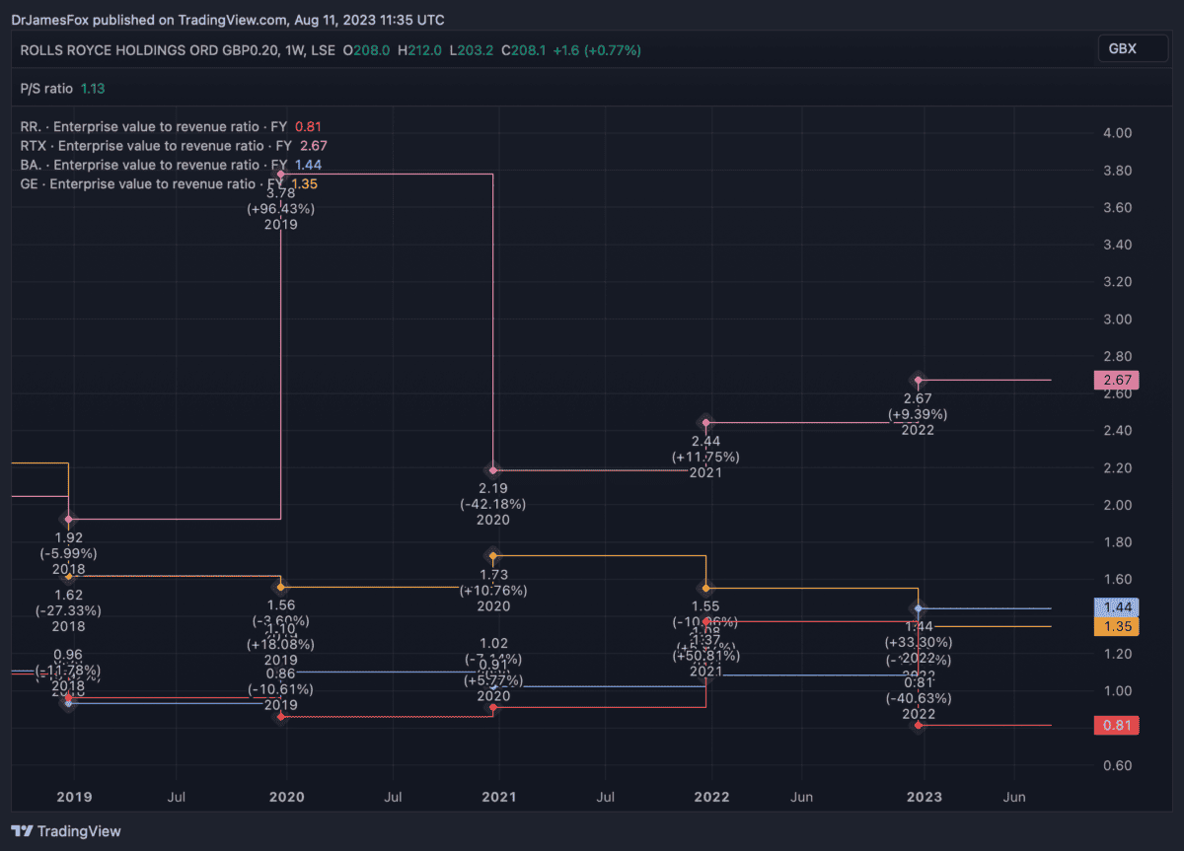The image size is (1184, 851).
Task: Click the pink RTX 3.78 data point marker
Action: (x=281, y=175)
